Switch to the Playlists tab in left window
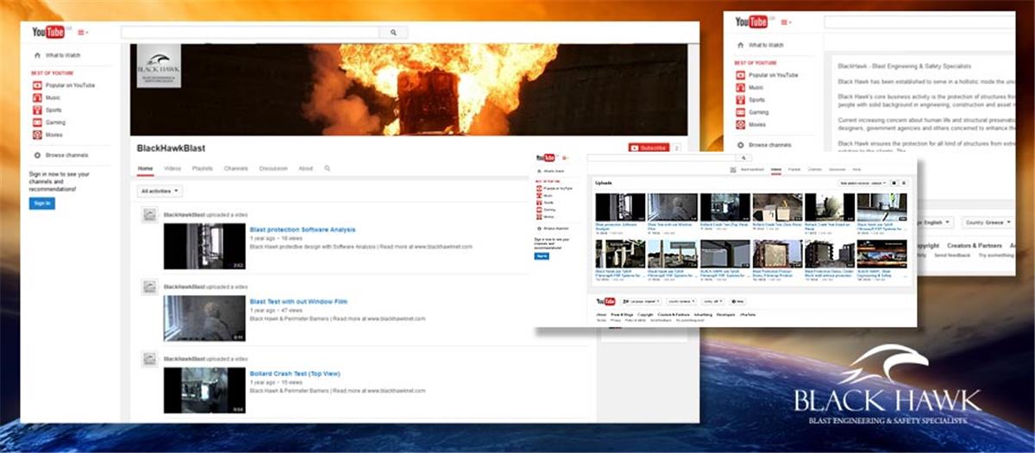 pyautogui.click(x=203, y=168)
